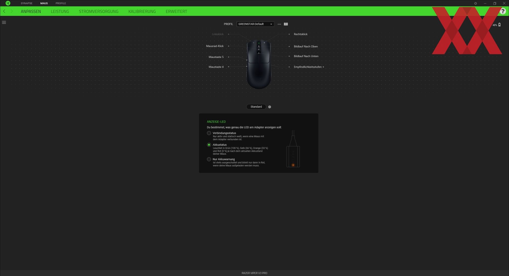Switch to the SYNAPSE tab
The height and width of the screenshot is (276, 509).
tap(27, 3)
